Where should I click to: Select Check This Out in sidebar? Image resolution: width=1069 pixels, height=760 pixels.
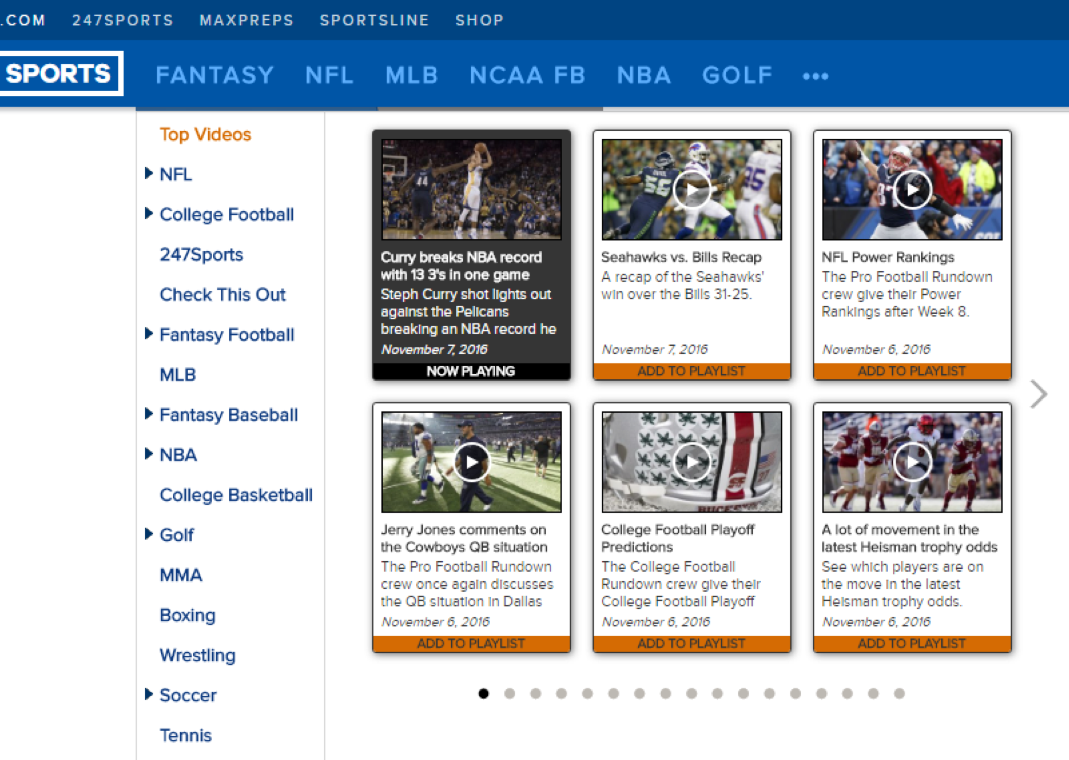[222, 295]
